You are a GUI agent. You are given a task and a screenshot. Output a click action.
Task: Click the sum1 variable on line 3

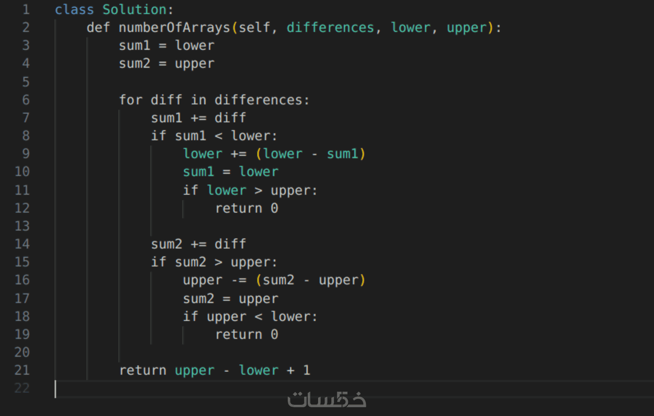[134, 45]
